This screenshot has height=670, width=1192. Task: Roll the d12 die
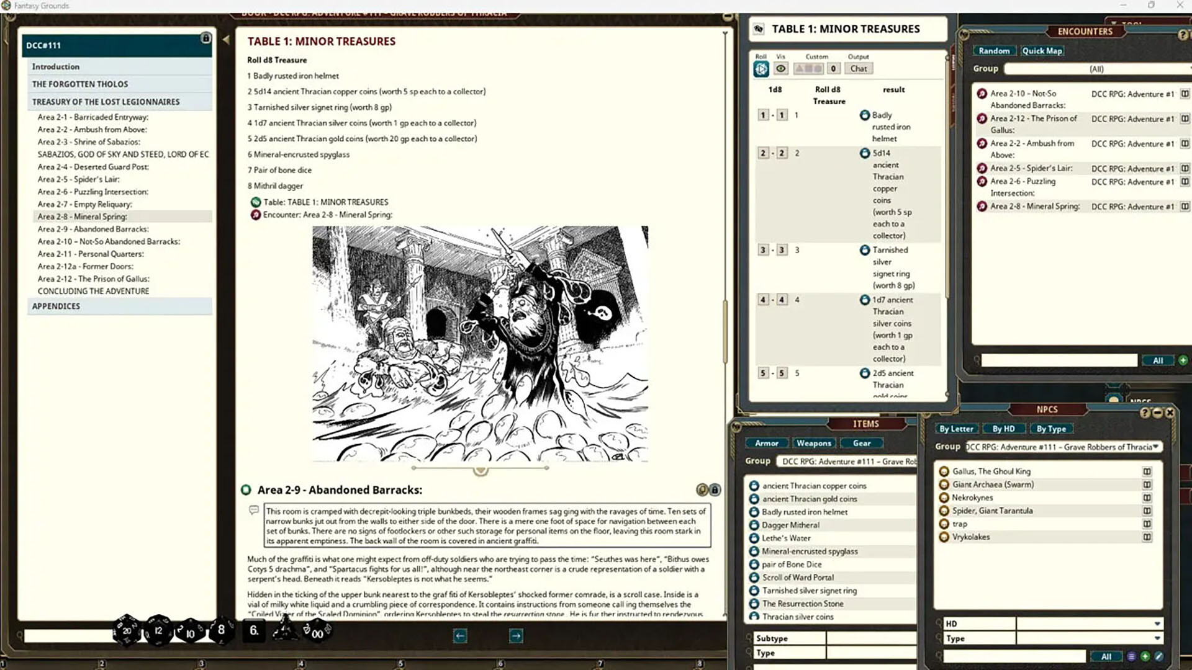tap(158, 631)
